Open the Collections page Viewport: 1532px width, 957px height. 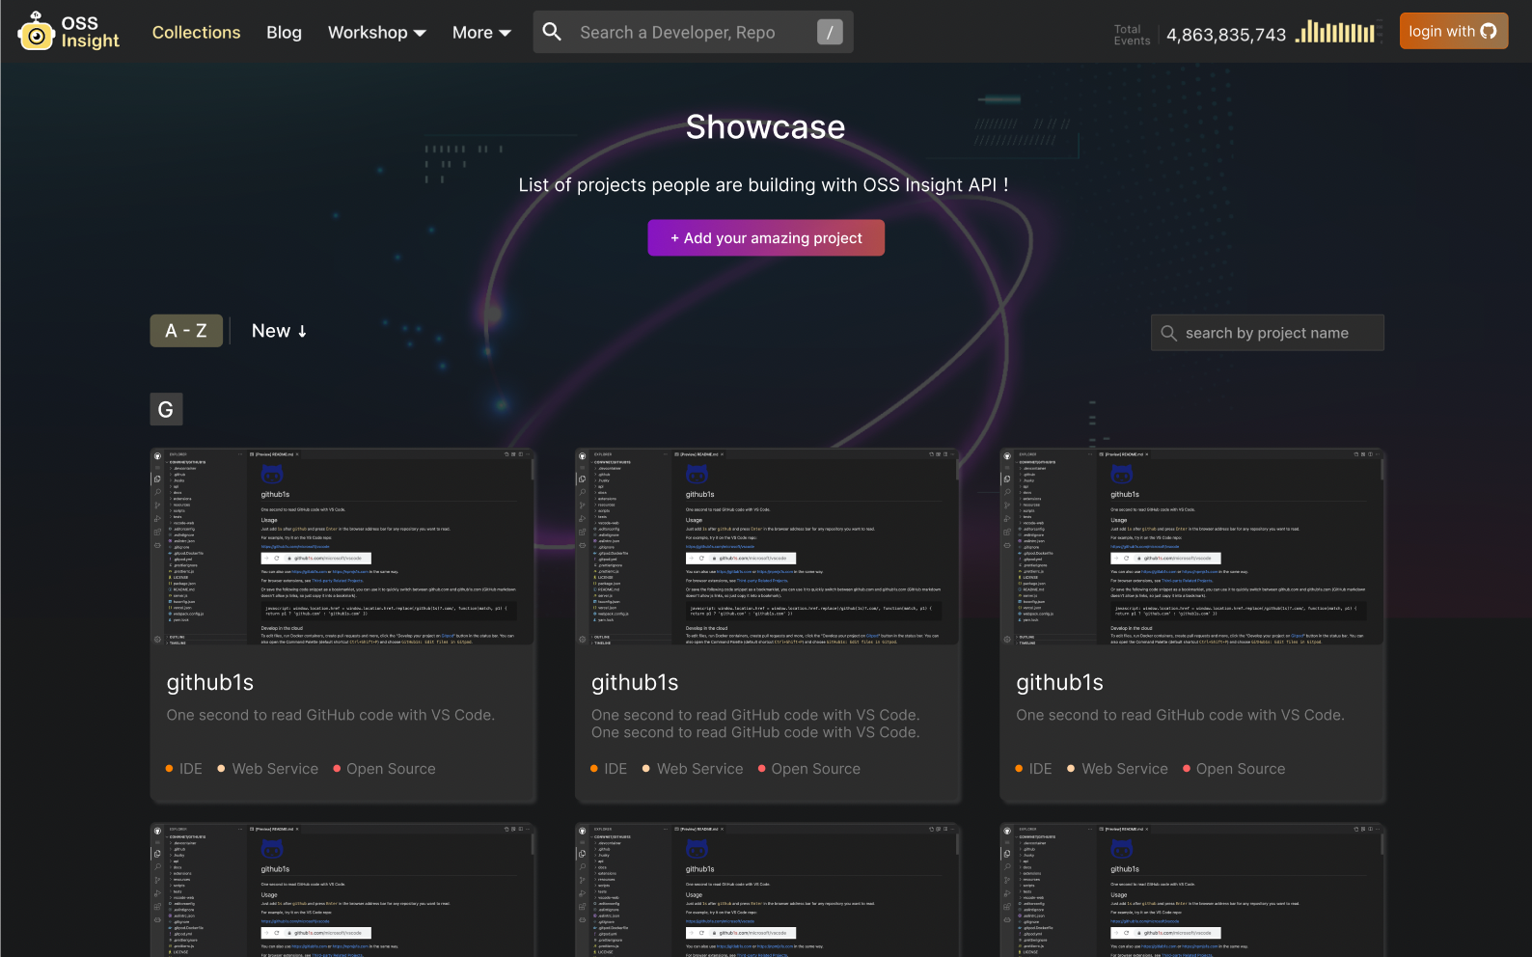(196, 32)
